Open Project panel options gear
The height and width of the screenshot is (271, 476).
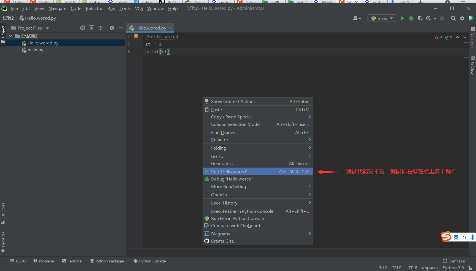click(x=112, y=28)
